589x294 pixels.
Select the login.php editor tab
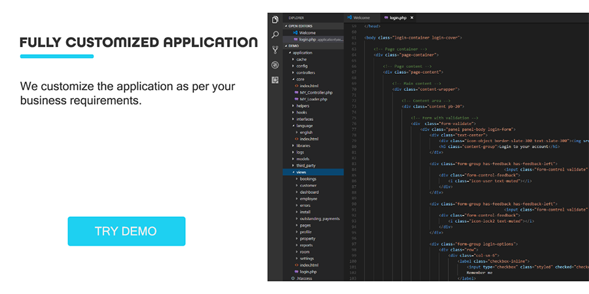point(396,18)
